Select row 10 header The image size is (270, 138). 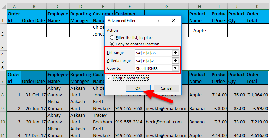coord(3,118)
